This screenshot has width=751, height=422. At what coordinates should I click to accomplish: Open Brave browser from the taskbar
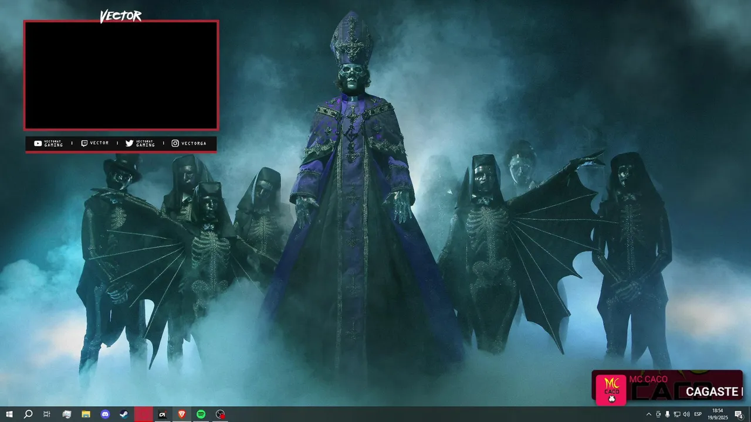pyautogui.click(x=181, y=414)
